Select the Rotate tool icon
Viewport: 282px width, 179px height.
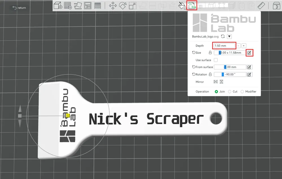point(123,6)
